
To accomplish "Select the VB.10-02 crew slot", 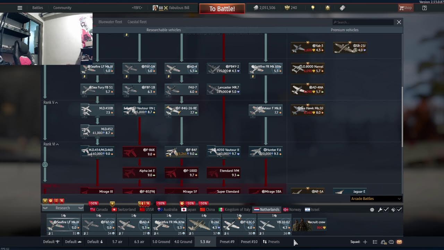I will [274, 225].
